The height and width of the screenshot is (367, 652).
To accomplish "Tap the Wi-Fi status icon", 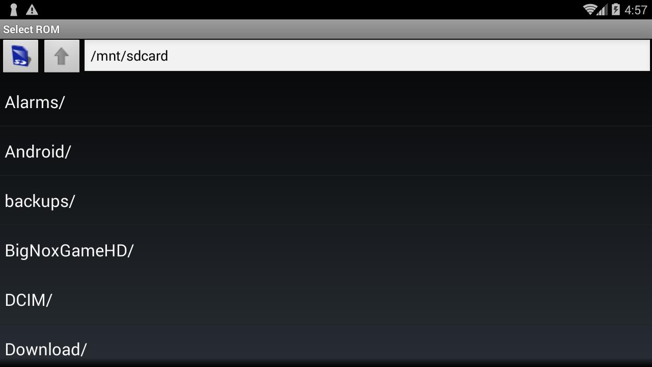I will pos(590,9).
